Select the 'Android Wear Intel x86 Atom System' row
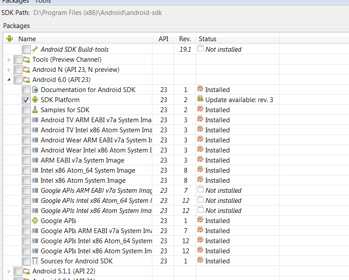349x280 pixels. [x=96, y=150]
